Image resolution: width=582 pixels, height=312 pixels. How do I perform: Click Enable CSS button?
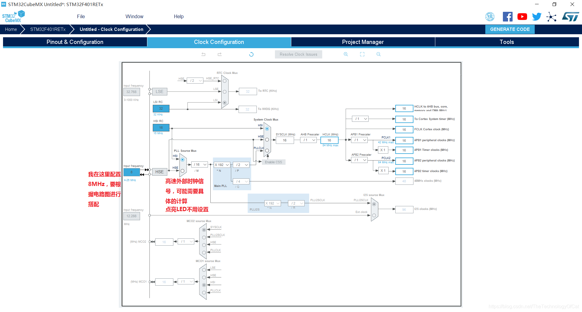pyautogui.click(x=273, y=162)
